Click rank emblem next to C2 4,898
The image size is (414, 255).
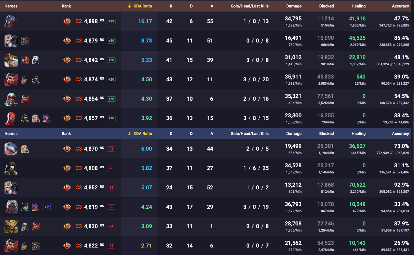coord(67,21)
